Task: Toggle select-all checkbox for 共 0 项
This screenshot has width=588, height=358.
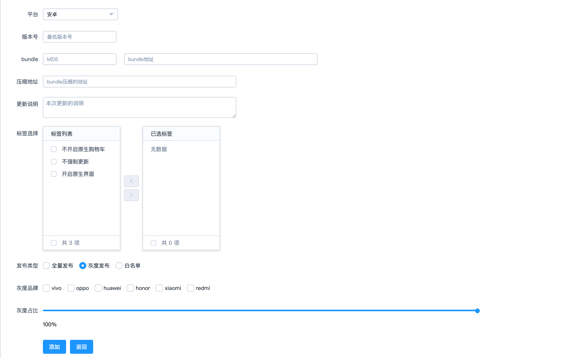Action: pyautogui.click(x=153, y=243)
